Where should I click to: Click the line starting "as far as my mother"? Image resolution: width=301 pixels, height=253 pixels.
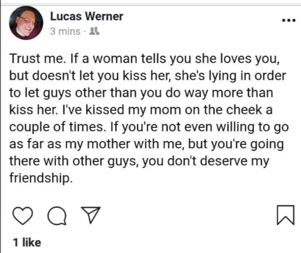click(x=147, y=144)
